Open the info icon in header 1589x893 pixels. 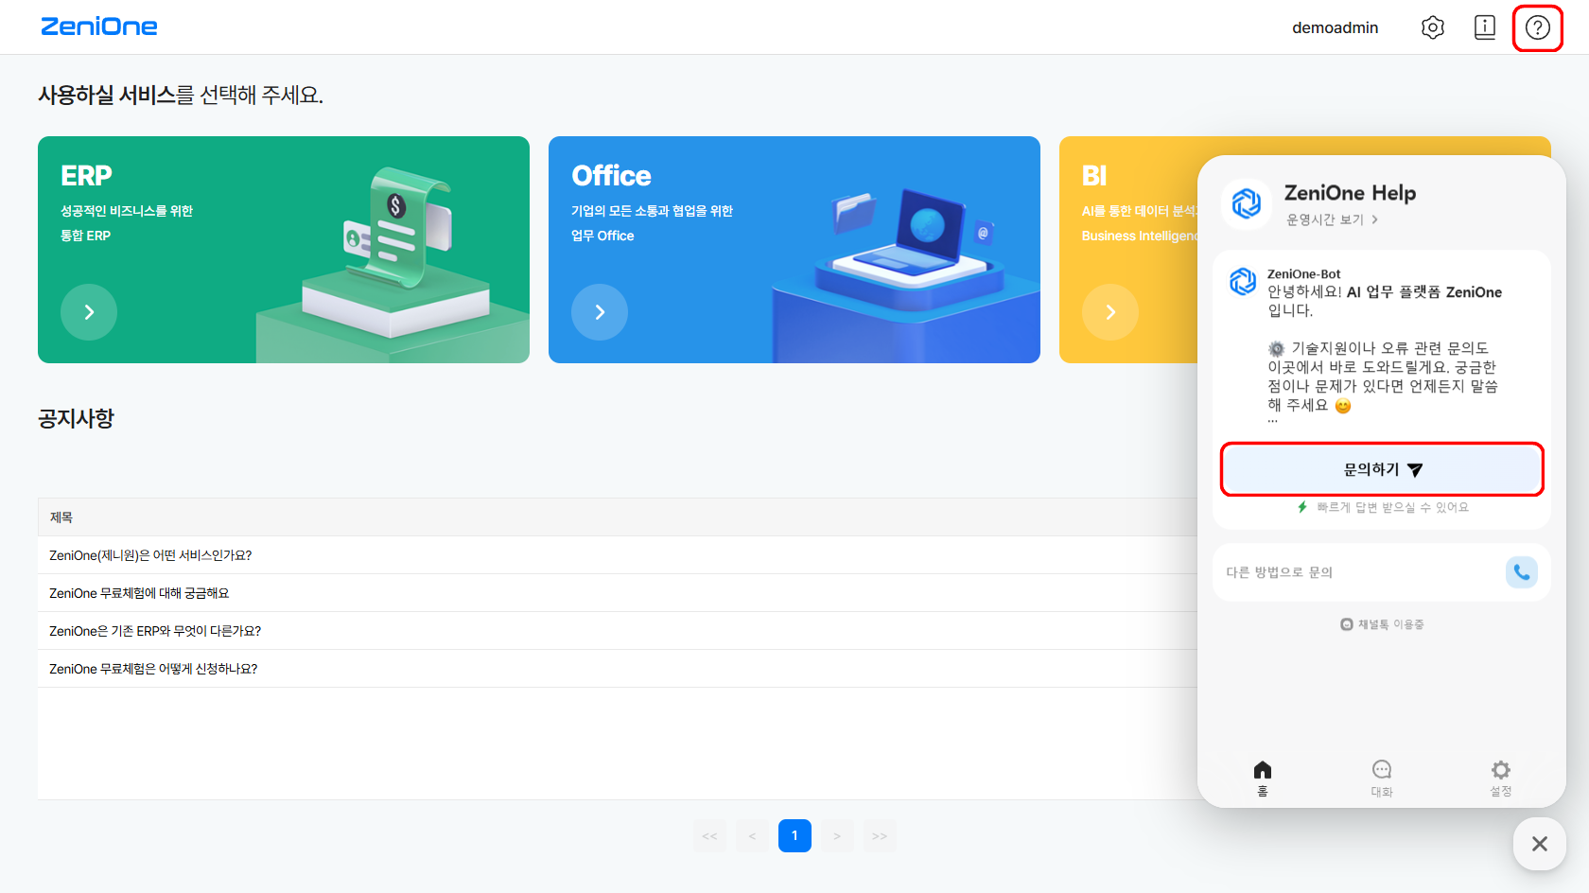tap(1485, 27)
